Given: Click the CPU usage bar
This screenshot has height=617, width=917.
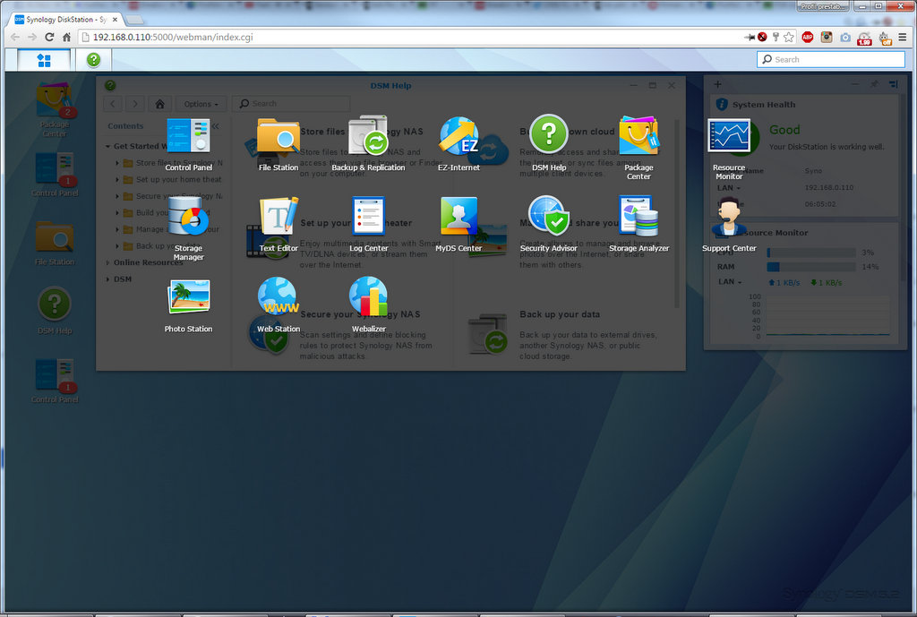Looking at the screenshot, I should click(x=811, y=252).
